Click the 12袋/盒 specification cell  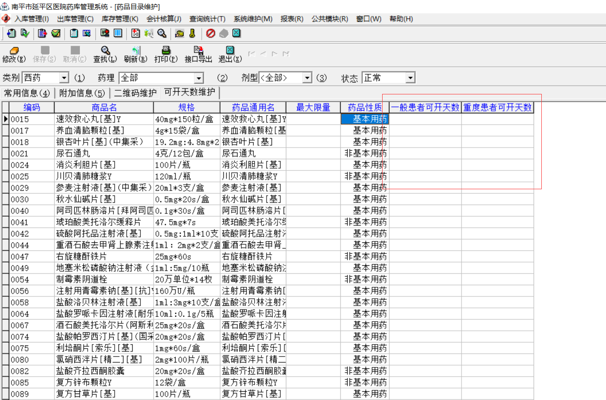coord(187,383)
